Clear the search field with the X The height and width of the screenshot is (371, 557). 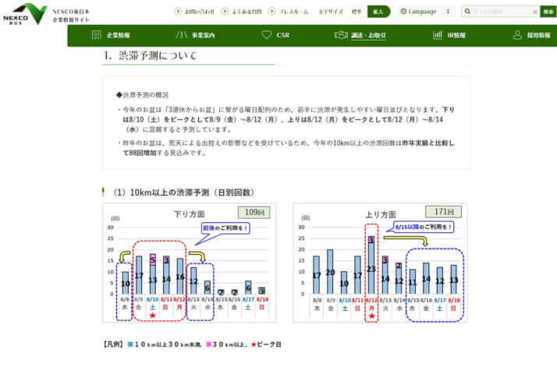[535, 12]
